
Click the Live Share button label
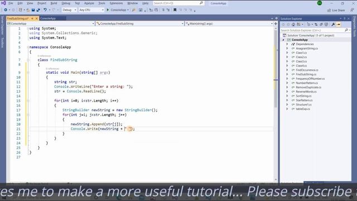coord(339,10)
